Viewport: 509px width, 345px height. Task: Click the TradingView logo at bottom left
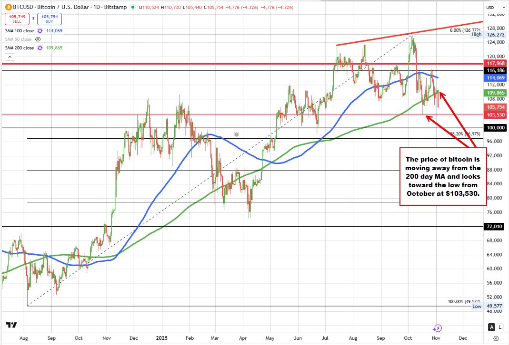[11, 326]
